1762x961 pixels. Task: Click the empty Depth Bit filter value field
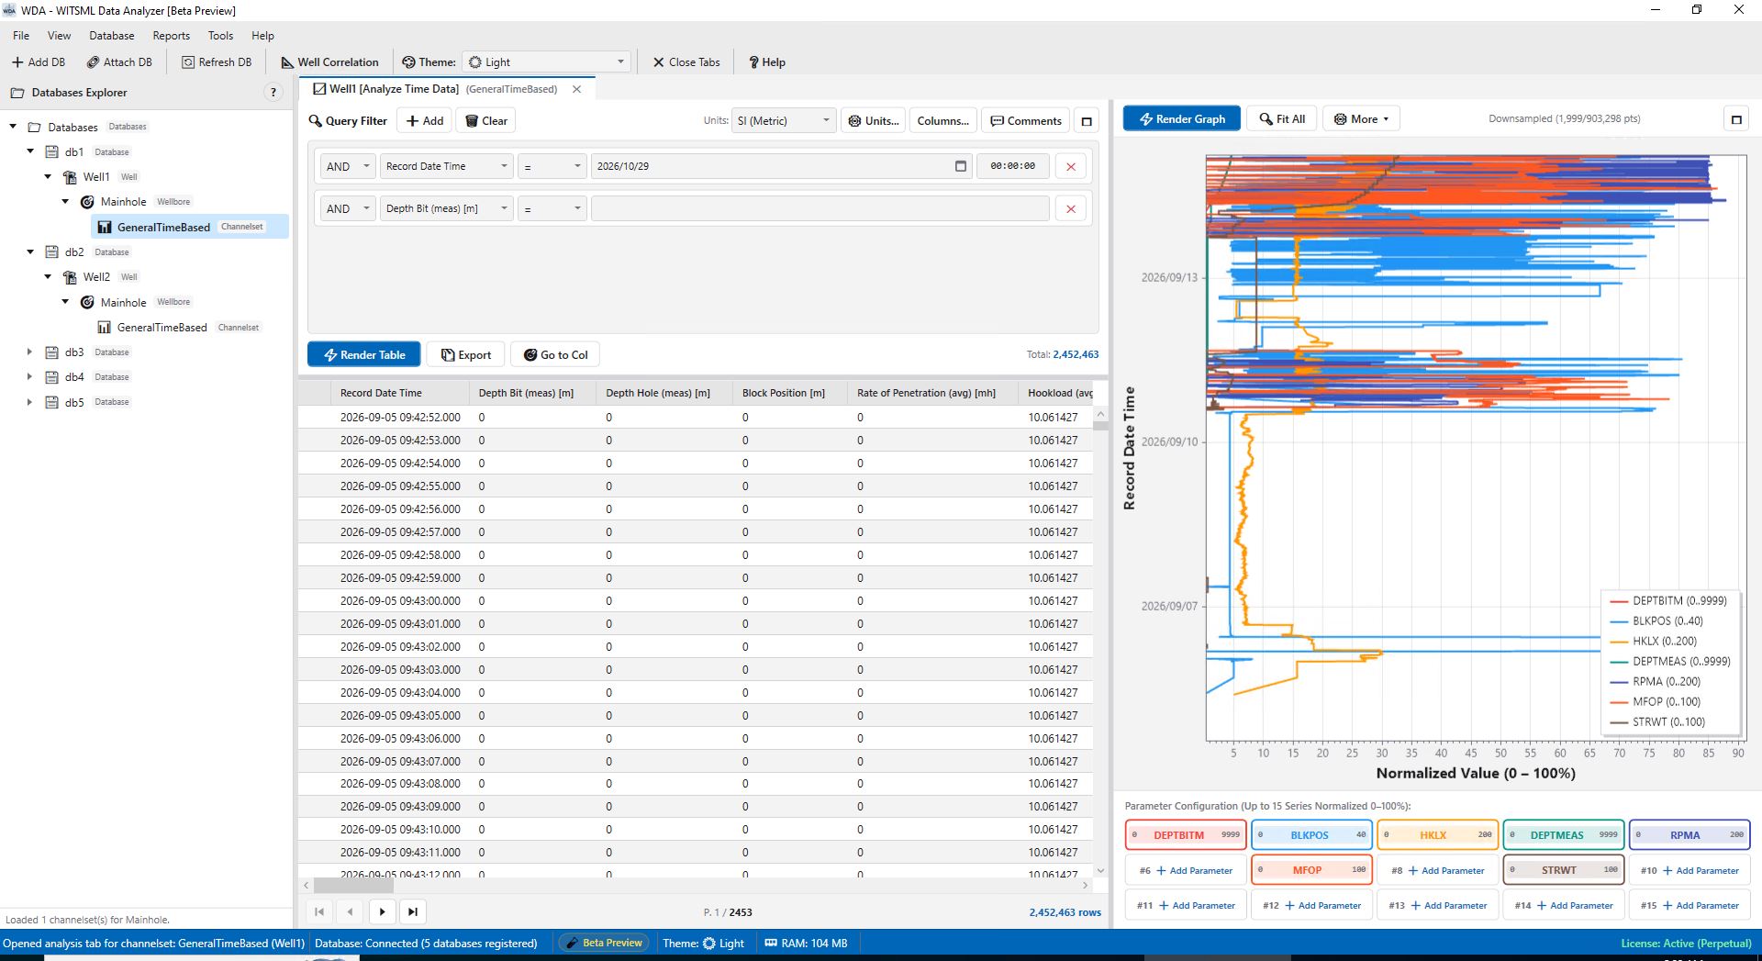pyautogui.click(x=820, y=208)
